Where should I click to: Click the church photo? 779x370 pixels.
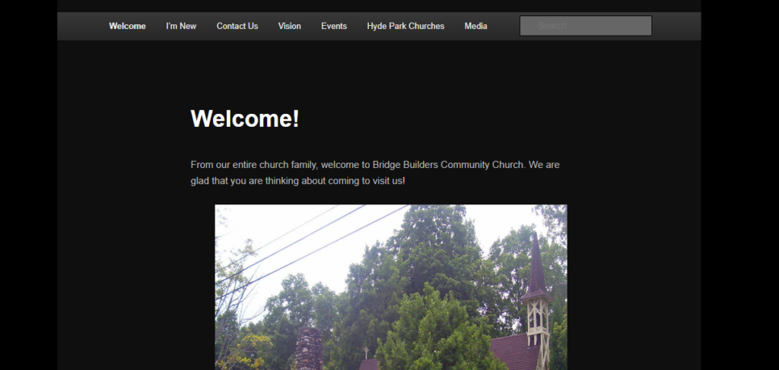coord(390,287)
